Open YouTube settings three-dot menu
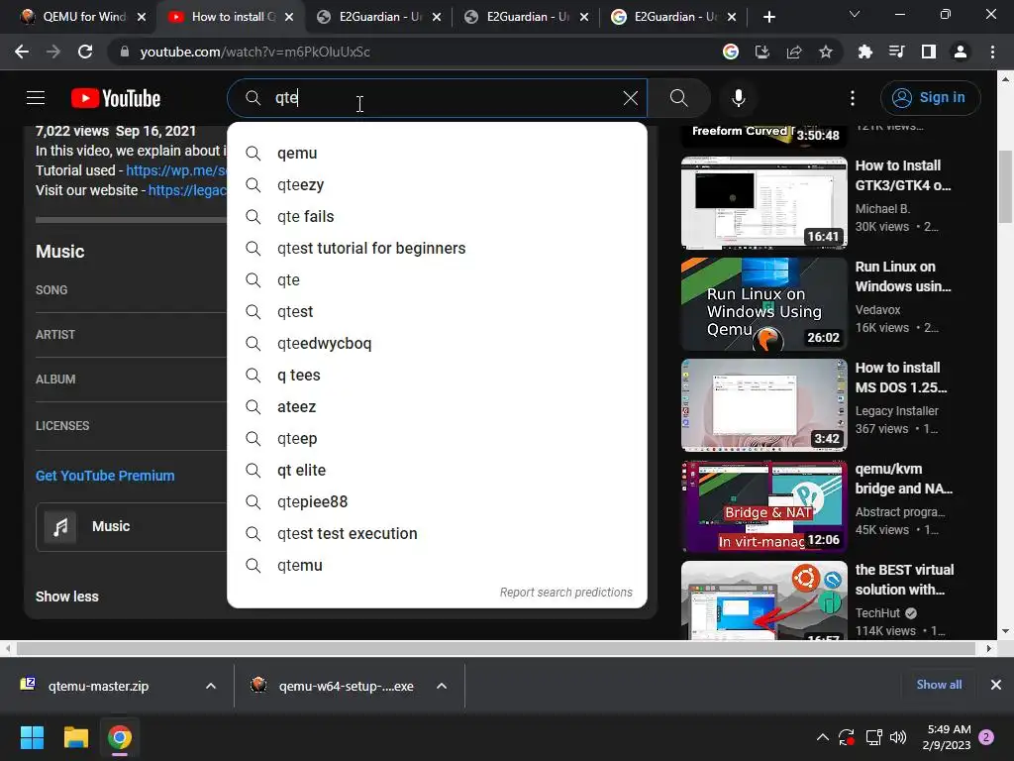Image resolution: width=1014 pixels, height=761 pixels. [853, 98]
